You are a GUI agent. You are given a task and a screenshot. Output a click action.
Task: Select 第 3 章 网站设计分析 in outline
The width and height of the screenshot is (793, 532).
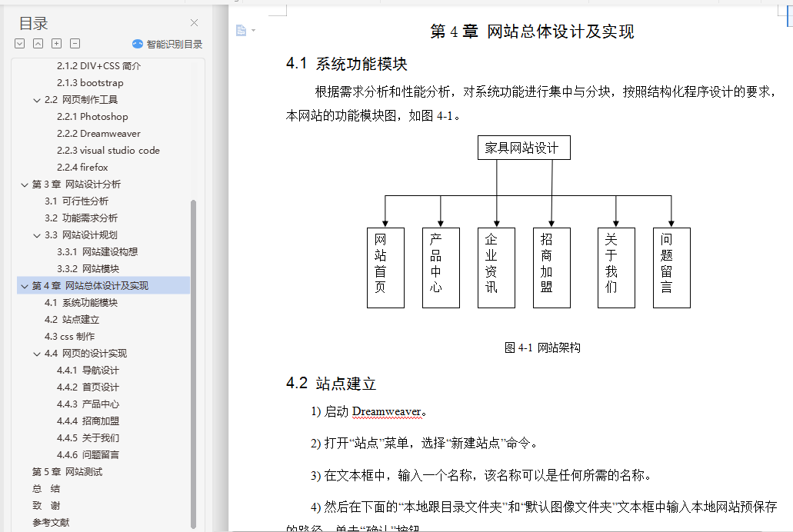tap(76, 184)
